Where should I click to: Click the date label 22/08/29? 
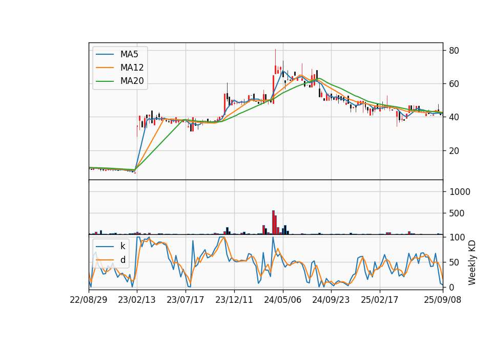pos(89,300)
